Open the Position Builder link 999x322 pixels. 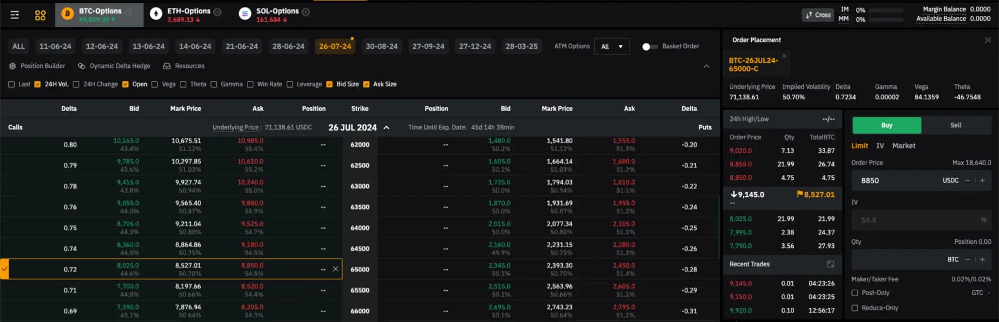tap(42, 66)
